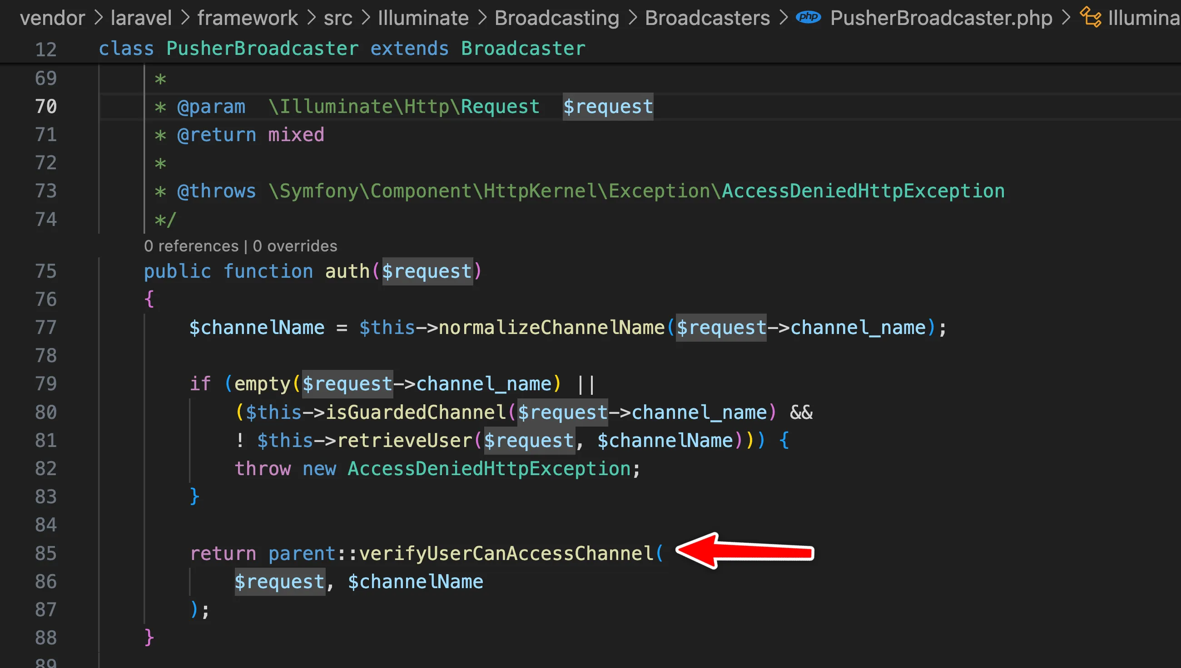Image resolution: width=1181 pixels, height=668 pixels.
Task: Open the laravel breadcrumb segment
Action: (x=141, y=18)
